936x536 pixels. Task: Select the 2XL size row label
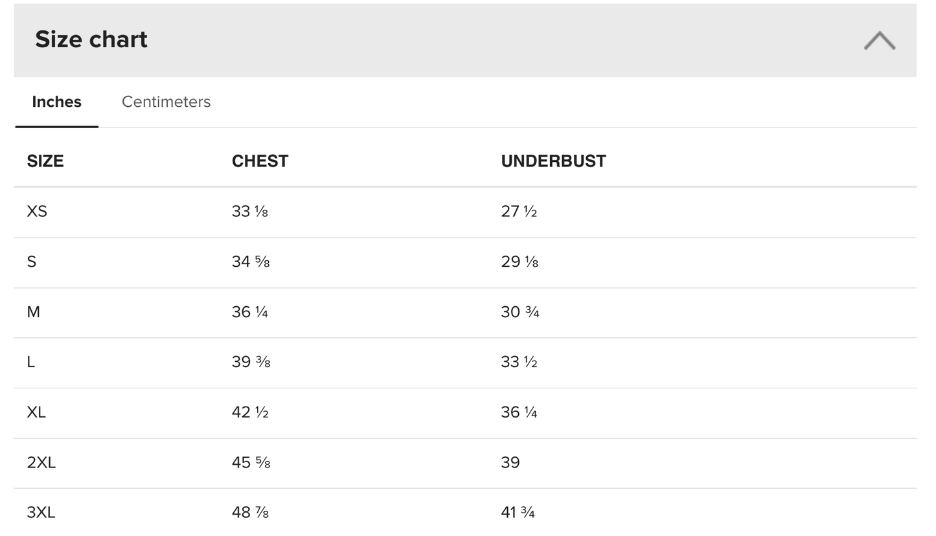tap(41, 462)
